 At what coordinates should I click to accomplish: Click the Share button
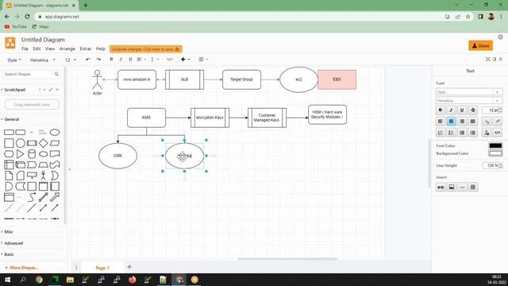click(480, 46)
